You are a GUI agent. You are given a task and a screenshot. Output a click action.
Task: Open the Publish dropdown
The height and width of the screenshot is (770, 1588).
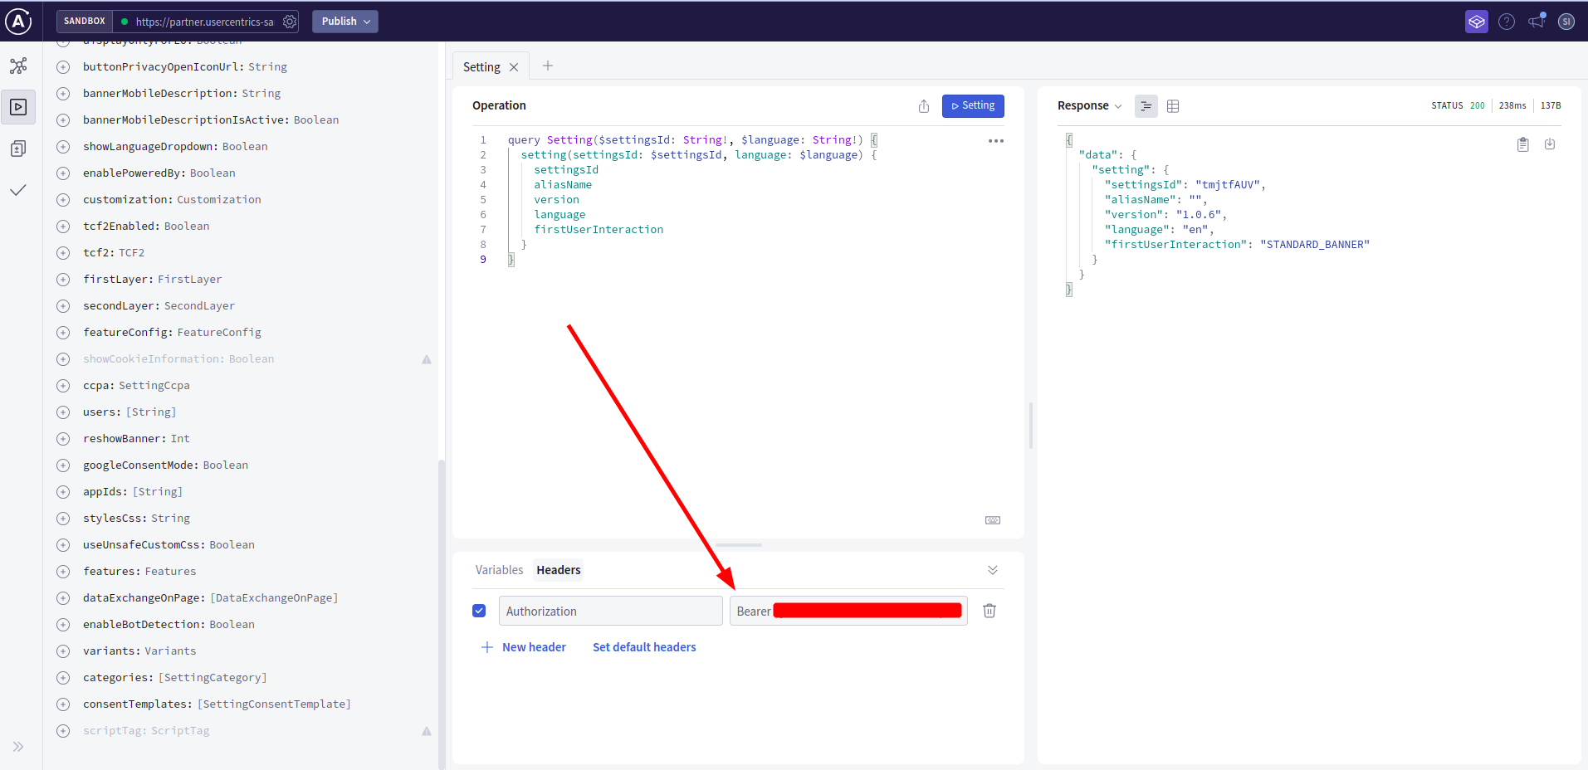tap(345, 22)
